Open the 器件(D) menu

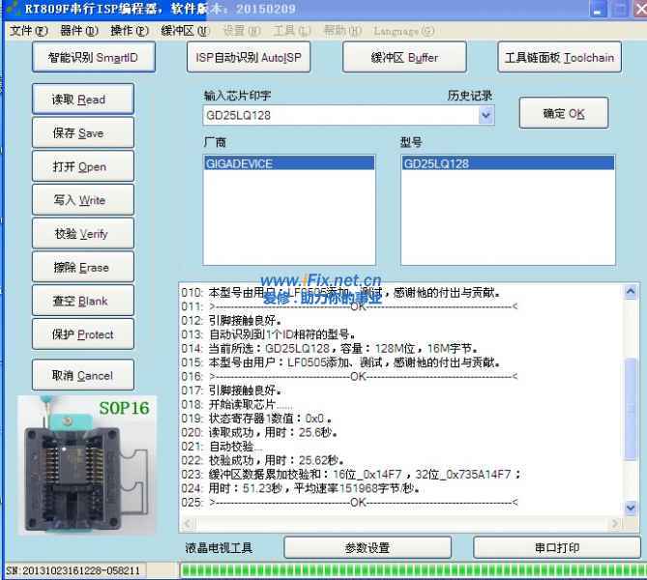[x=78, y=31]
